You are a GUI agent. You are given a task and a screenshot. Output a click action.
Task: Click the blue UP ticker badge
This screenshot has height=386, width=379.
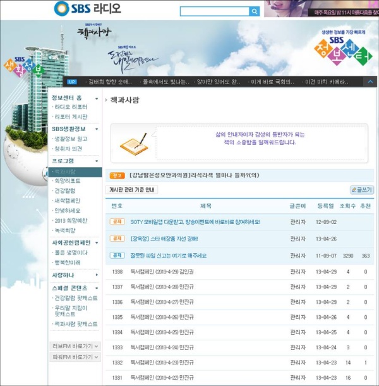pyautogui.click(x=72, y=82)
